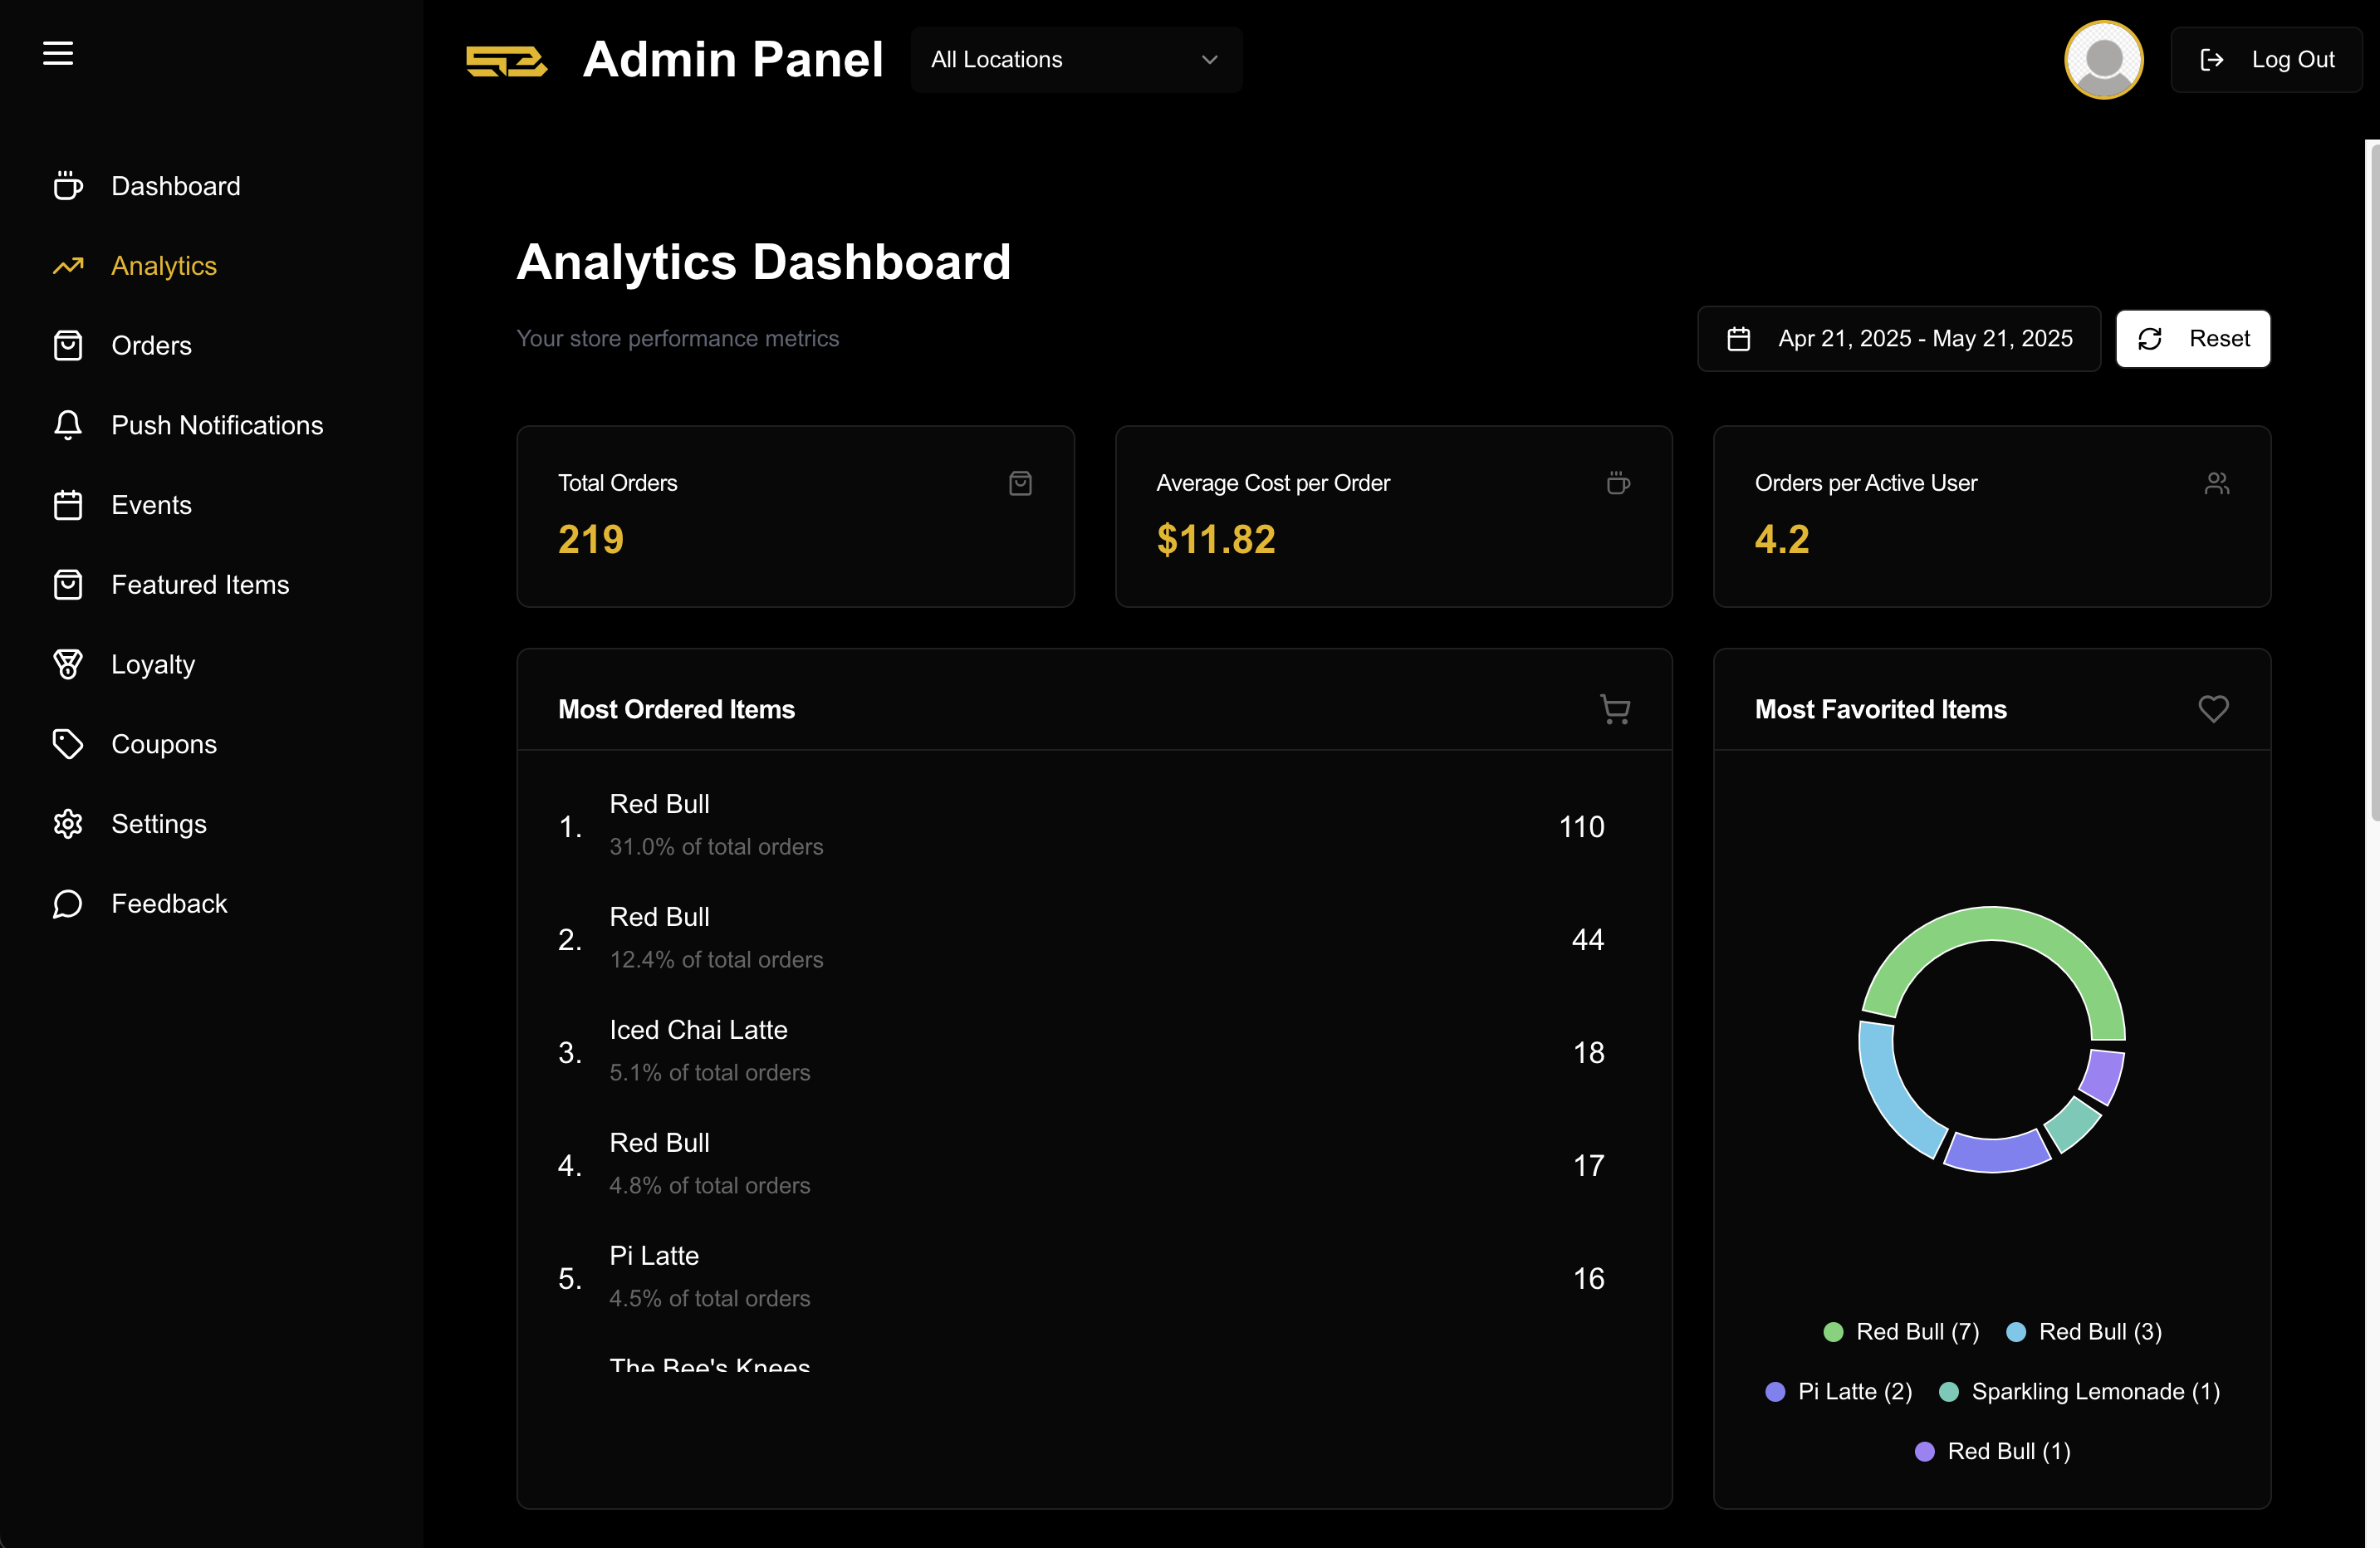Open the user profile avatar

click(2103, 60)
